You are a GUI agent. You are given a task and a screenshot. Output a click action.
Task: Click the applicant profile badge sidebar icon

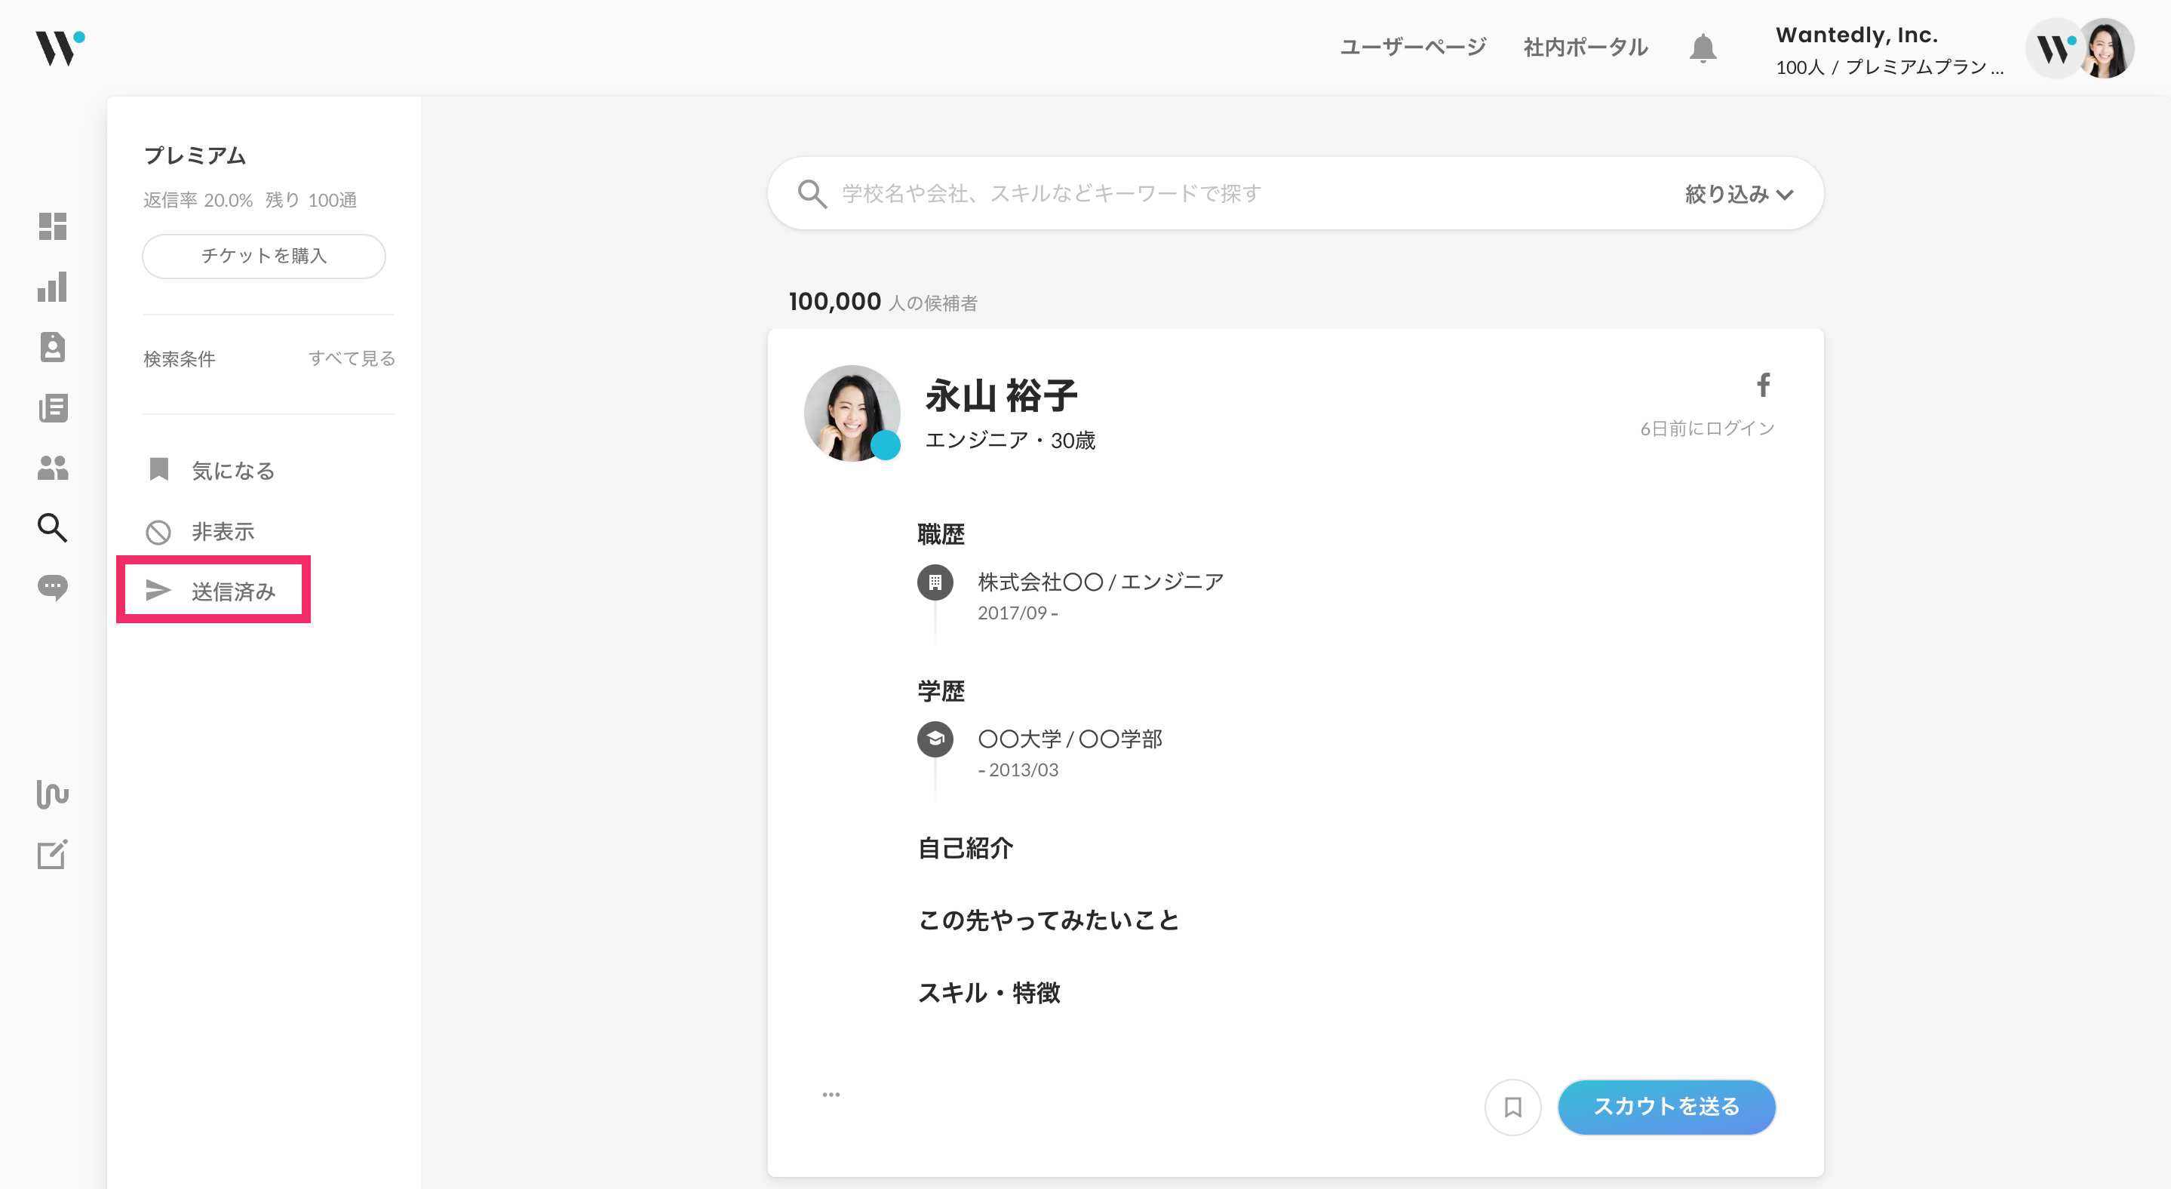52,347
